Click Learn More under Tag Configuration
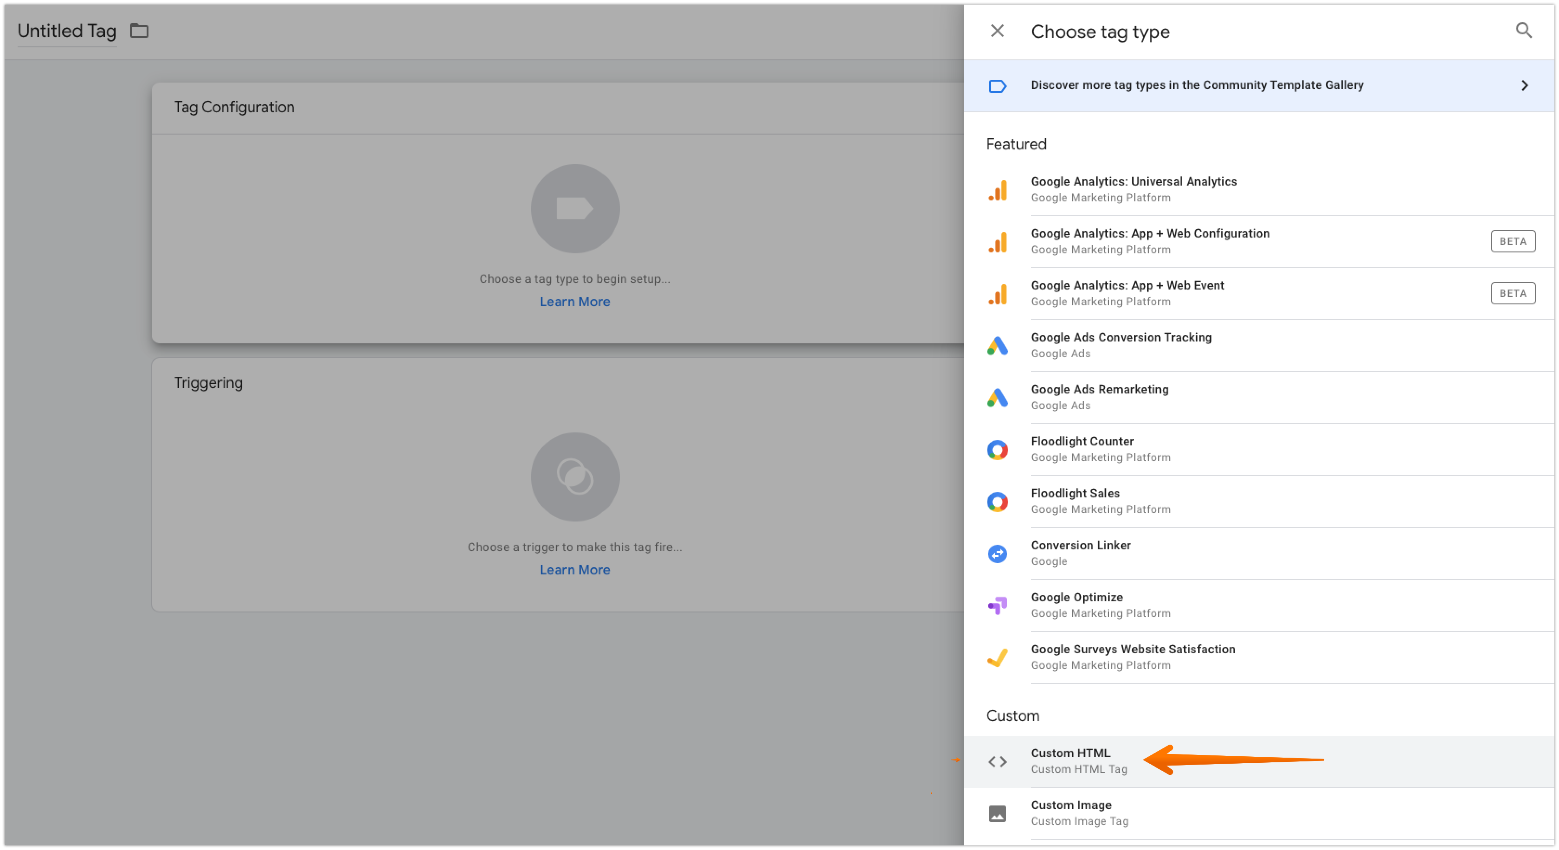 574,302
